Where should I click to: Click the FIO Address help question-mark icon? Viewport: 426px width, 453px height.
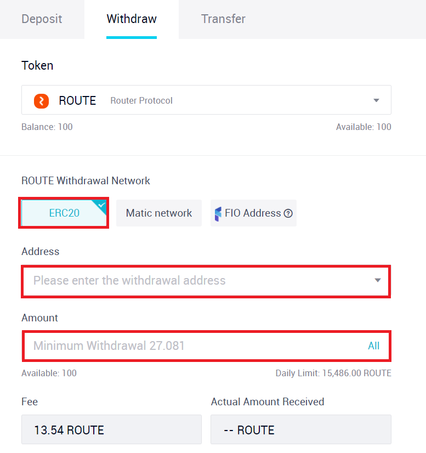pos(288,213)
